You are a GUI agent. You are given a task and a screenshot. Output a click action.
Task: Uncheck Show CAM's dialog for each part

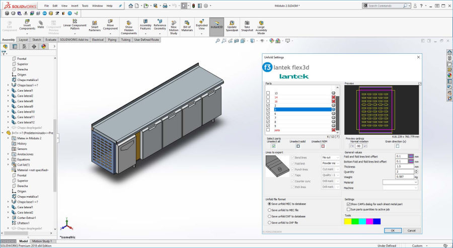(x=348, y=204)
